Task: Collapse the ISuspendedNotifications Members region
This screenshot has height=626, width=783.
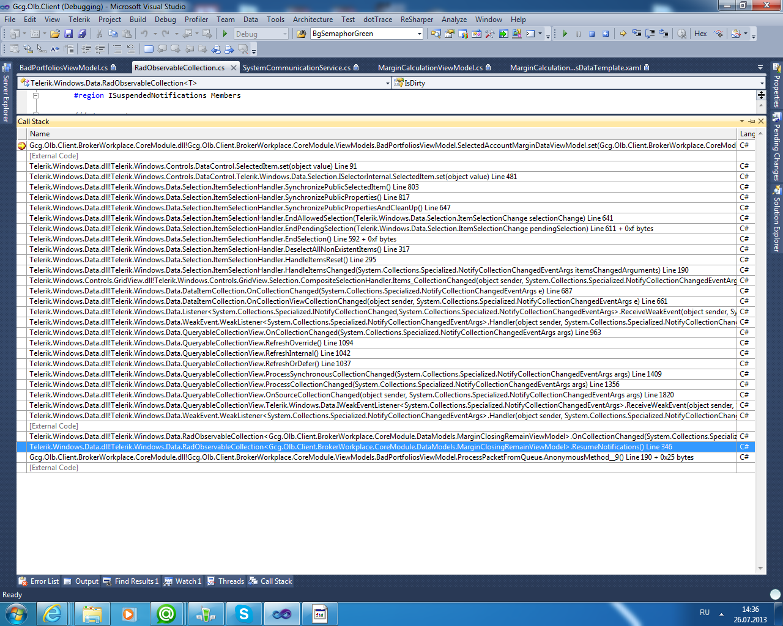Action: pyautogui.click(x=35, y=95)
